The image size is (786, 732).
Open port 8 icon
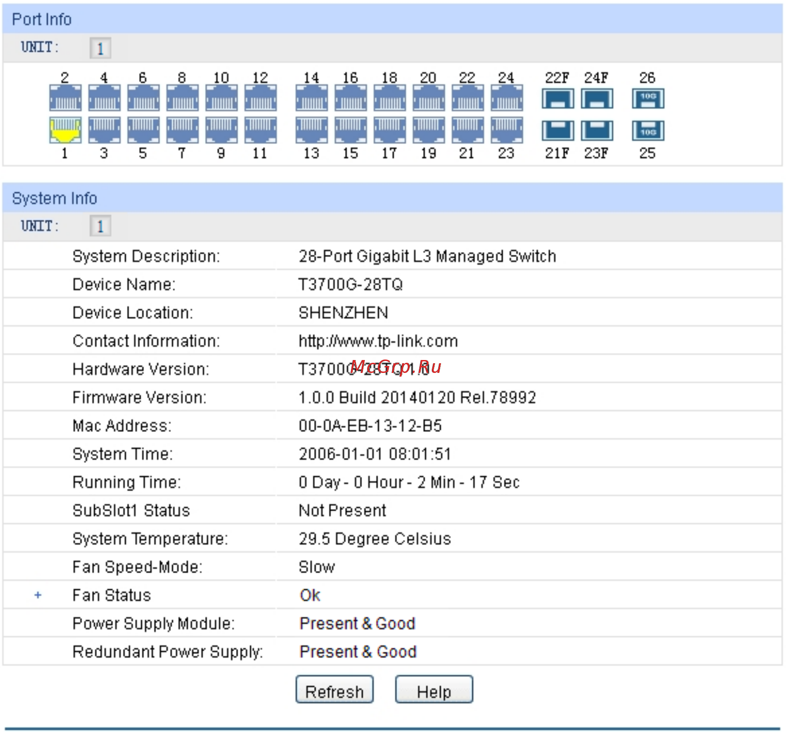182,98
